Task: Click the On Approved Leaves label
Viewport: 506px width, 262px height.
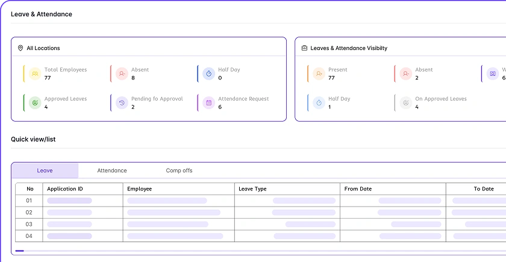Action: coord(441,99)
